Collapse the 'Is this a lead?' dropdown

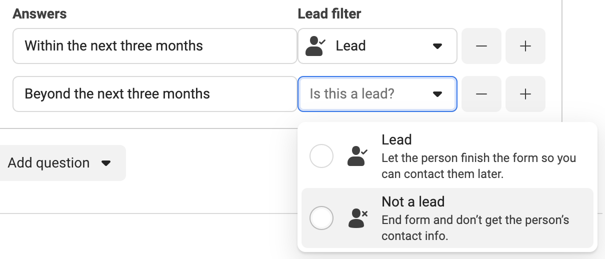click(x=377, y=94)
